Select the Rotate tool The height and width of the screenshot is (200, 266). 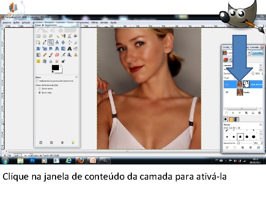pyautogui.click(x=38, y=49)
